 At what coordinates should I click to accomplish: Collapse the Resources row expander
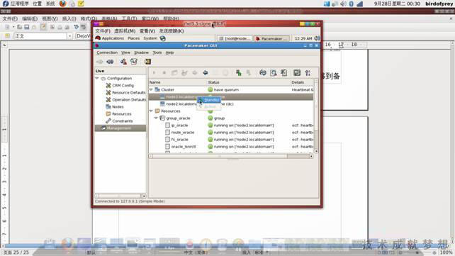click(x=151, y=111)
